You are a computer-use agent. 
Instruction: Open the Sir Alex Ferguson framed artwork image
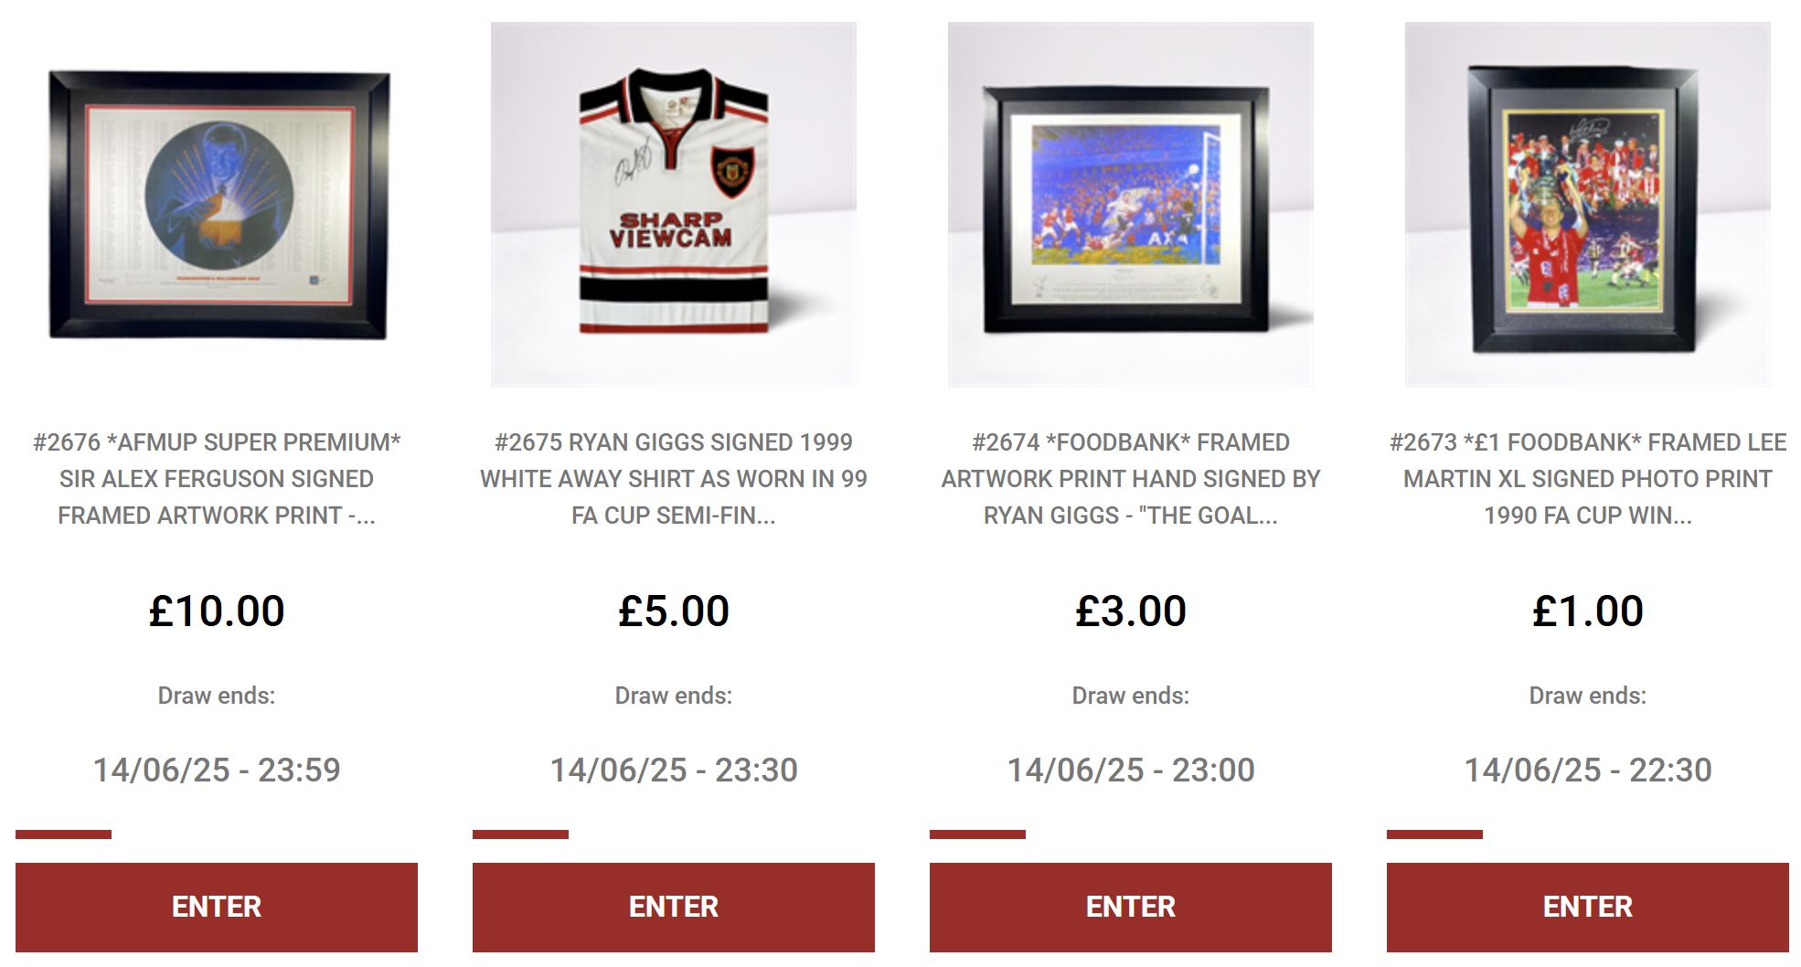(217, 205)
